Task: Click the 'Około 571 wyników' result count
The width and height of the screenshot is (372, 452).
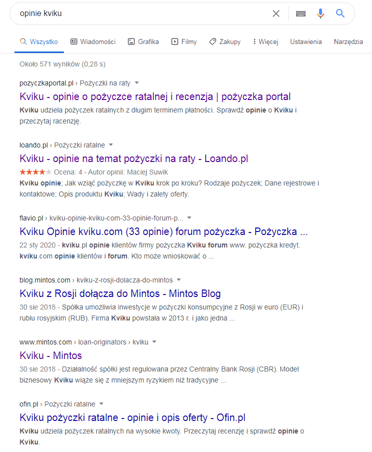Action: click(62, 64)
